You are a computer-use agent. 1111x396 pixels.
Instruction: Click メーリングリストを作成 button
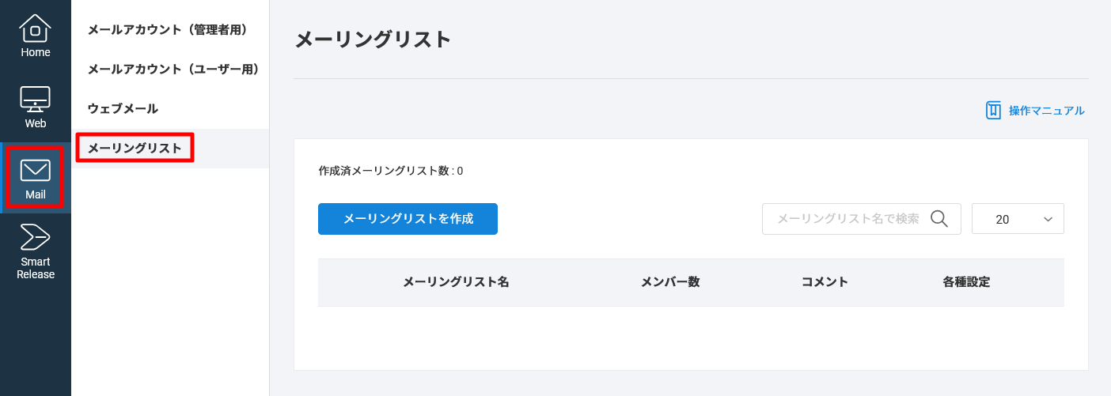point(408,219)
